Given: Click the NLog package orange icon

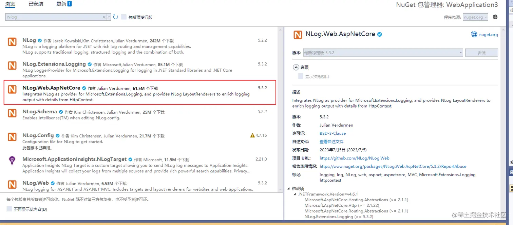Looking at the screenshot, I should [12, 42].
